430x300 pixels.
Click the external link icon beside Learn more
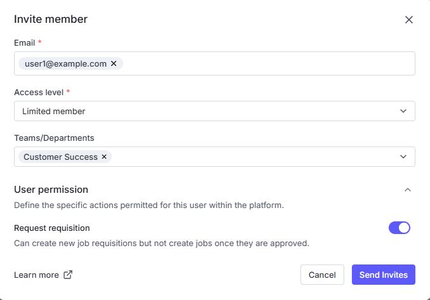click(68, 275)
